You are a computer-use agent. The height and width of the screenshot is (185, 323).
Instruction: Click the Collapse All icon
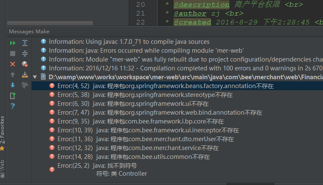(x=25, y=54)
